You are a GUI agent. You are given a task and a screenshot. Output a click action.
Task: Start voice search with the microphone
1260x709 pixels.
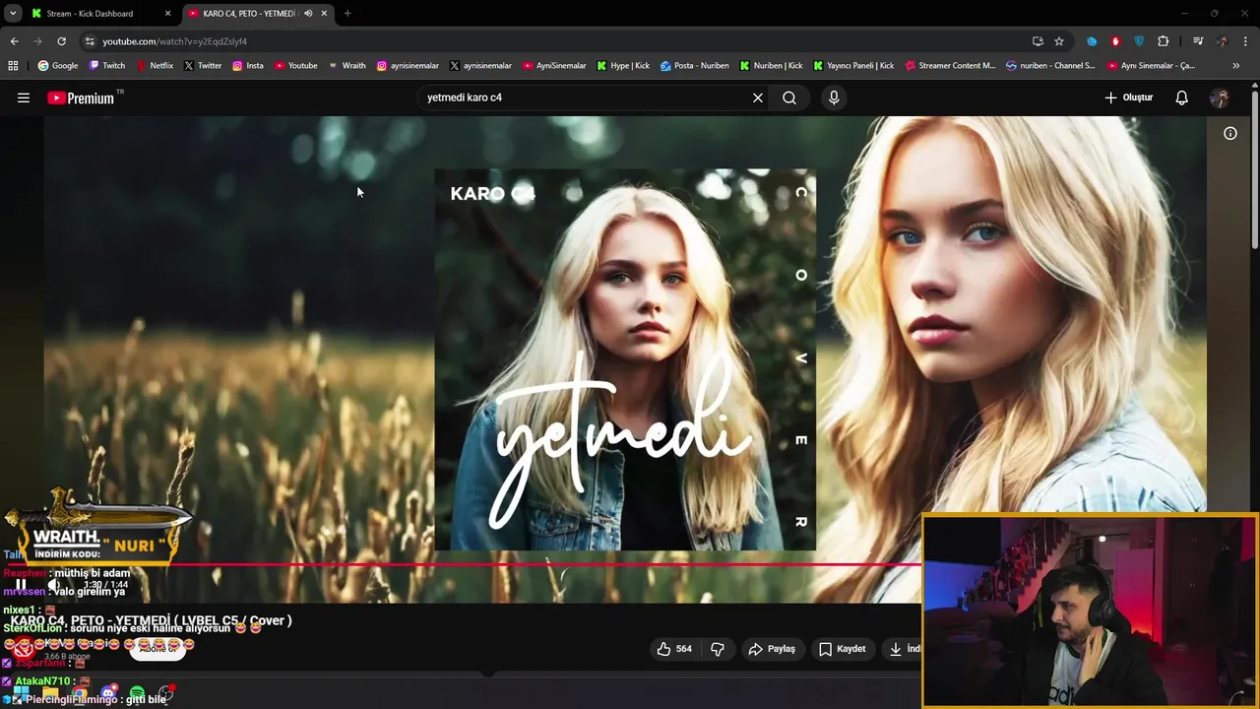pyautogui.click(x=834, y=97)
